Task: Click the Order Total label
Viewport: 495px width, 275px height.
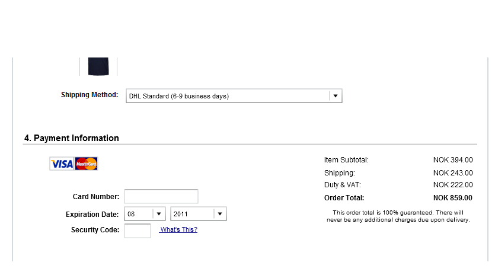Action: click(x=344, y=198)
